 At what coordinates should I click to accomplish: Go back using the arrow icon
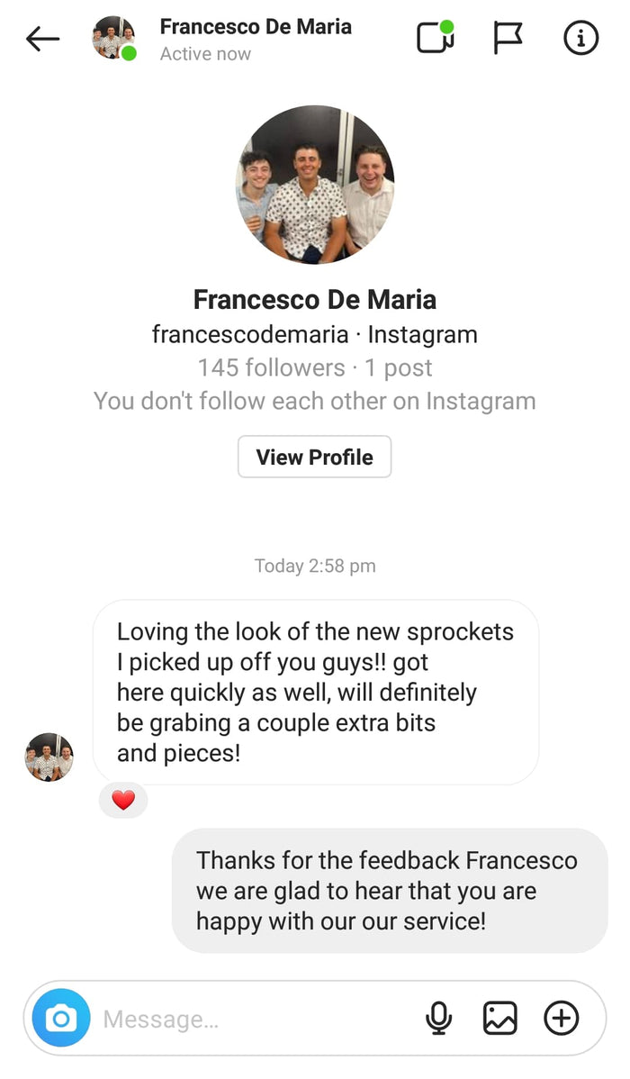point(42,39)
